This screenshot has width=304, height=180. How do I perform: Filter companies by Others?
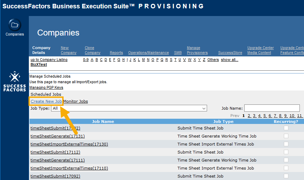[x=213, y=60]
